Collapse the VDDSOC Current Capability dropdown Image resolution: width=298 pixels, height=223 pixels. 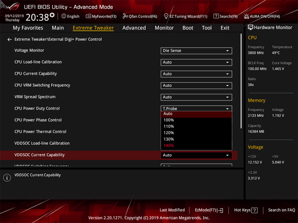click(x=196, y=155)
